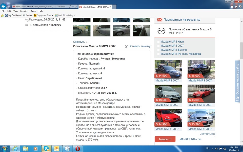
Task: Click Смотреть все link
Action: click(207, 134)
